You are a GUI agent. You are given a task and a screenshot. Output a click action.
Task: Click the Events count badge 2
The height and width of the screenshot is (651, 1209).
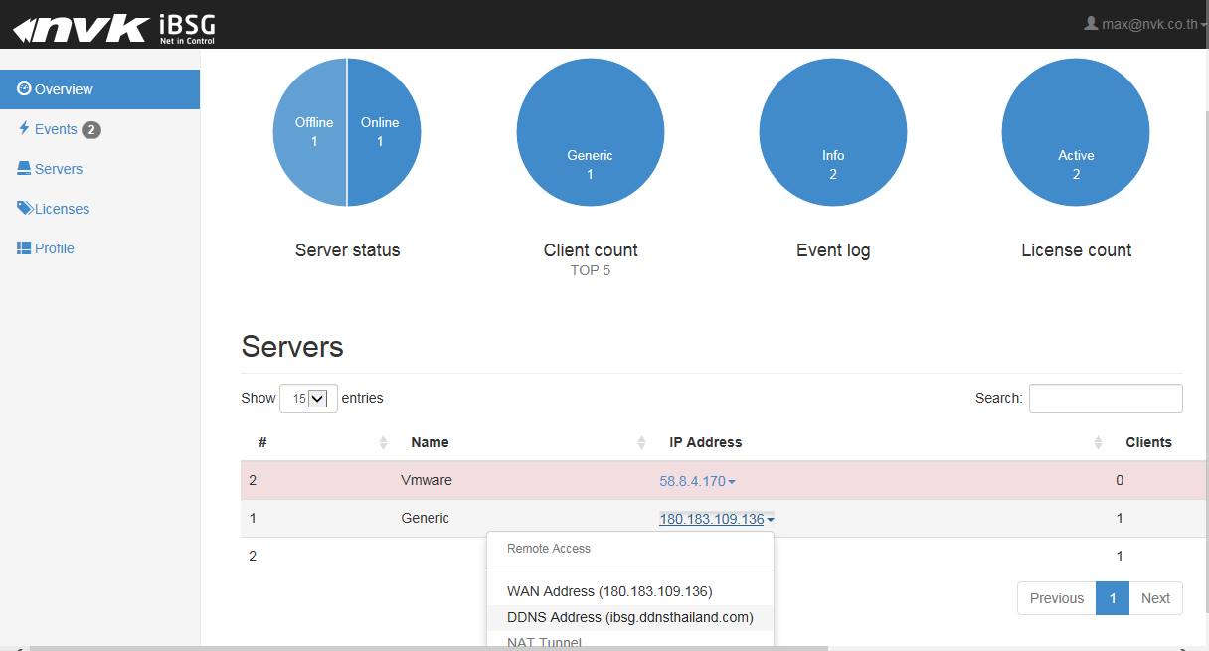pyautogui.click(x=91, y=129)
